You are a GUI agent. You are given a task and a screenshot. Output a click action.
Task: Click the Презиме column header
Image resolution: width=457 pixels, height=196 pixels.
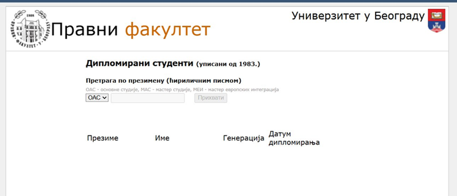[103, 138]
